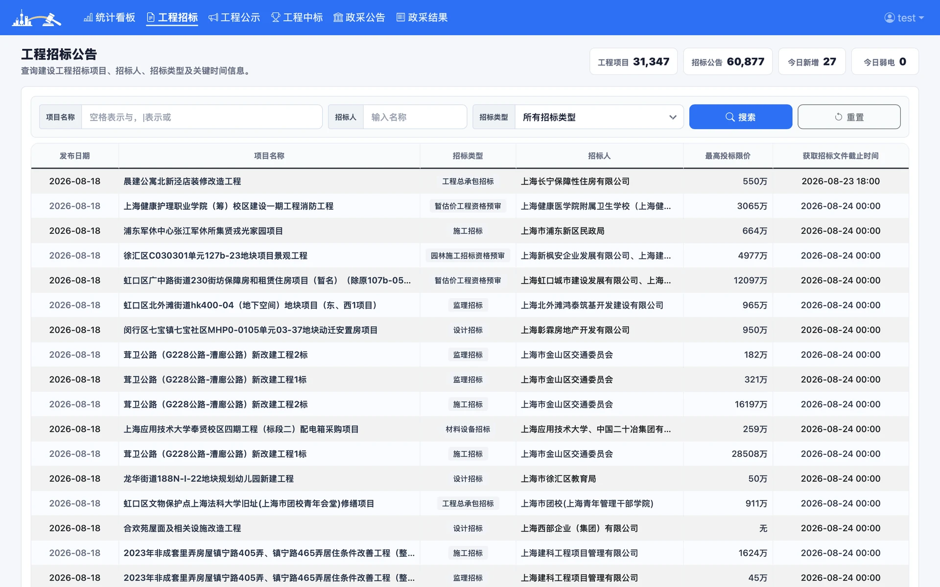Viewport: 940px width, 587px height.
Task: Click the circular arrow icon in 重置 button
Action: click(x=839, y=117)
